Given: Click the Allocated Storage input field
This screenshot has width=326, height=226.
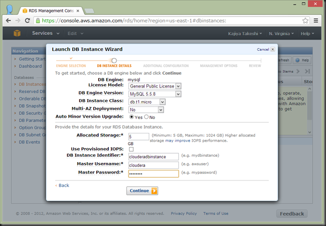Looking at the screenshot, I should click(x=139, y=137).
